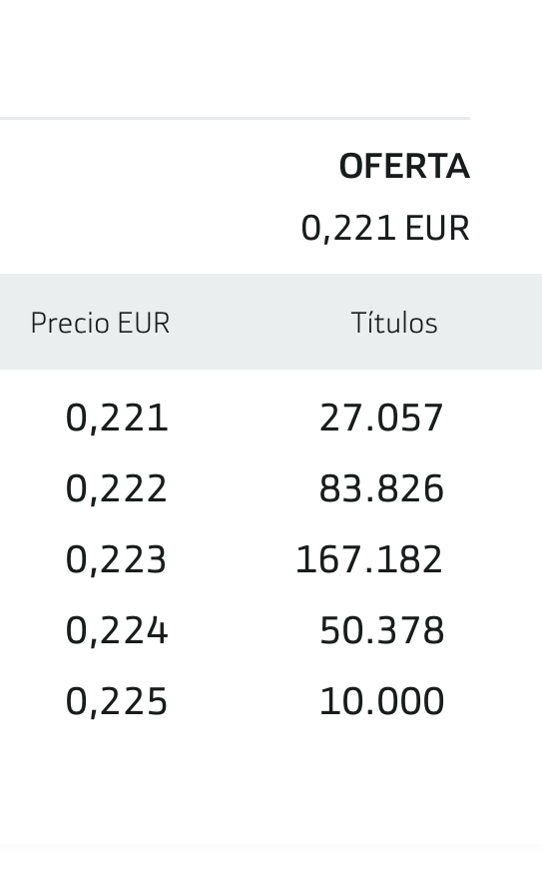542x875 pixels.
Task: Click the Precio EUR column header
Action: 101,323
